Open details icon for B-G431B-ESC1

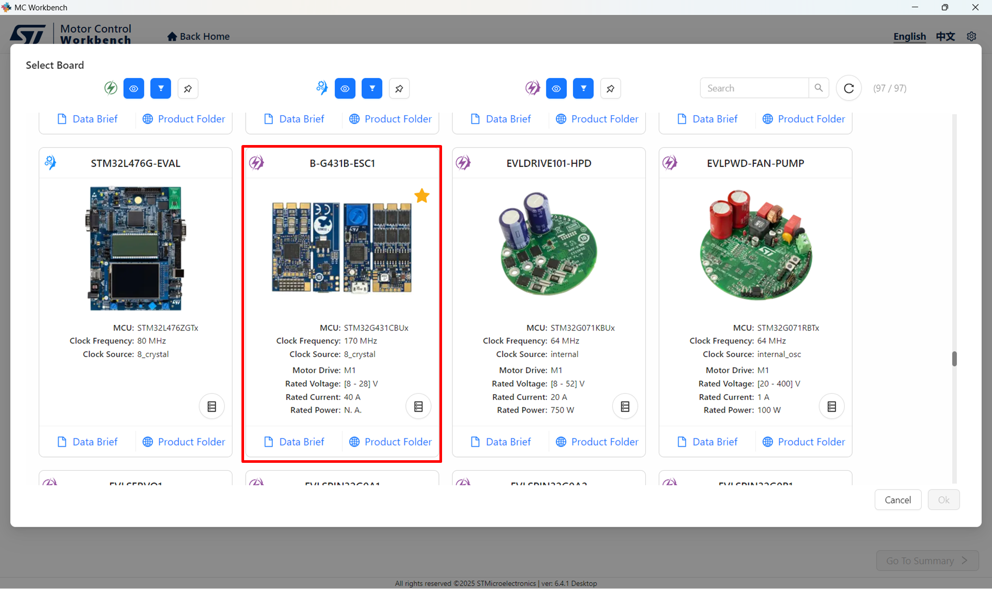[x=418, y=406]
